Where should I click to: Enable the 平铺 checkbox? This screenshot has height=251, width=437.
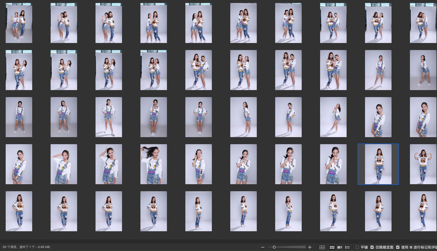click(357, 247)
